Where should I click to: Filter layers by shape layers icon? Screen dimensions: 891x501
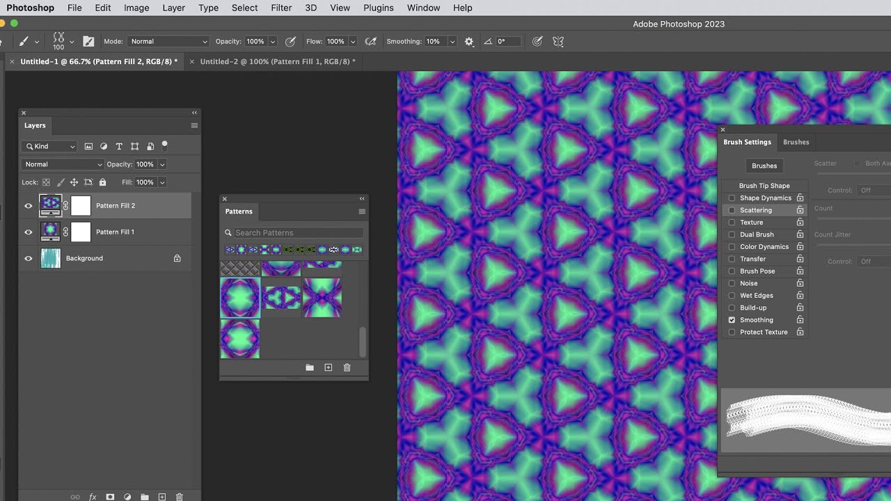pyautogui.click(x=134, y=146)
